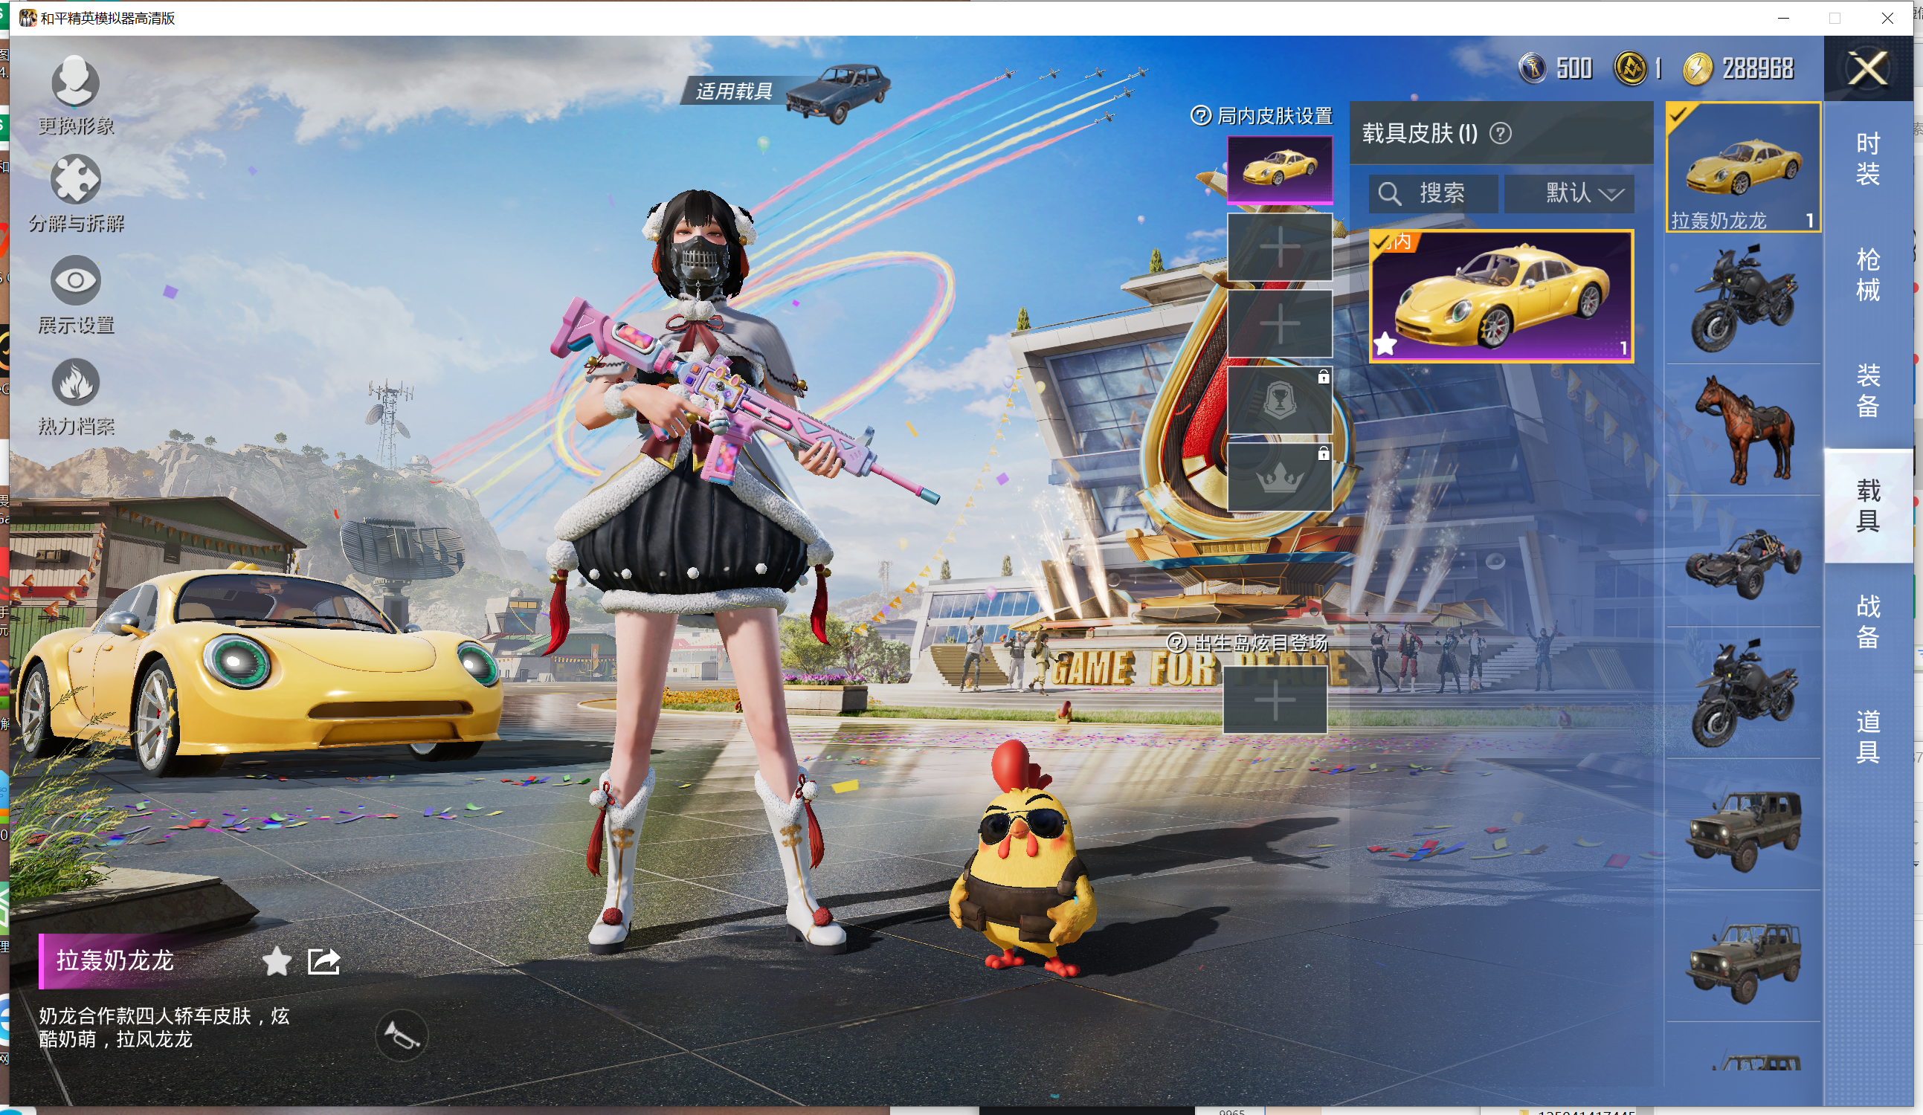
Task: Click the 更换形象 avatar icon
Action: coord(75,81)
